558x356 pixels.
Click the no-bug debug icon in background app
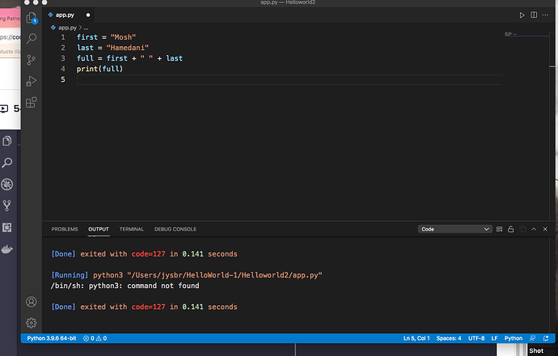(x=7, y=184)
